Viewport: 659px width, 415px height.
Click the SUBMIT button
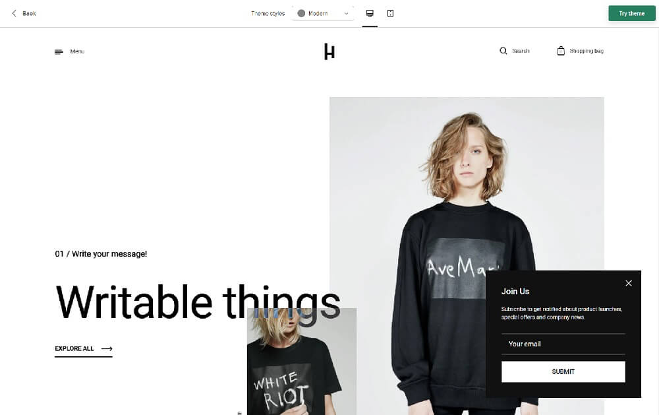(x=563, y=371)
